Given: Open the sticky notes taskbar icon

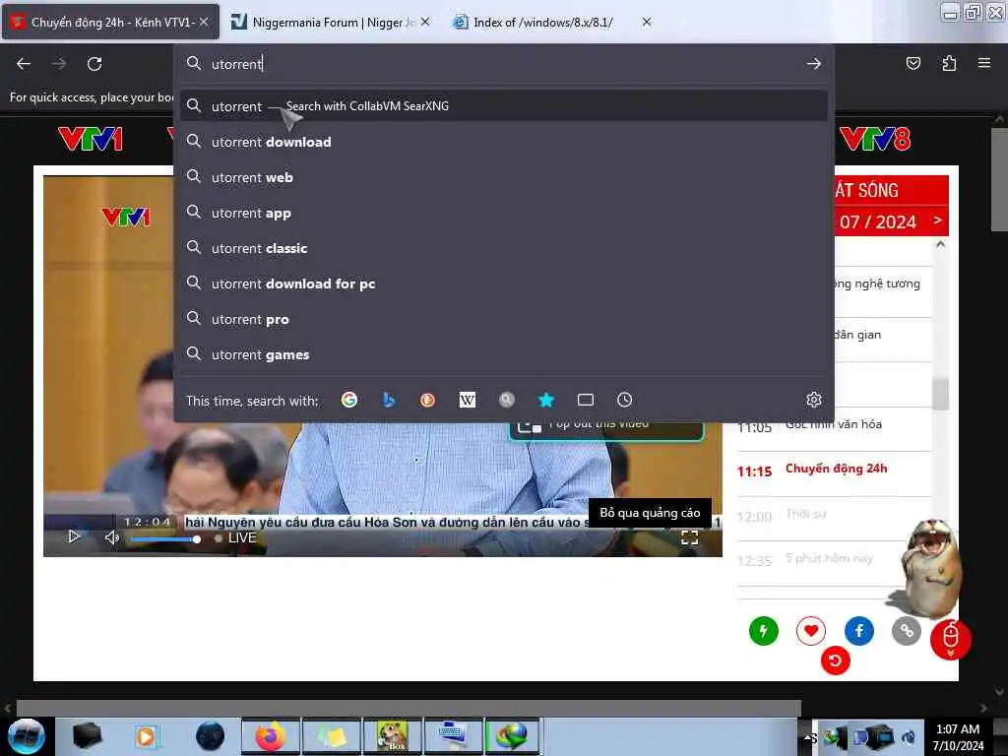Looking at the screenshot, I should [332, 736].
